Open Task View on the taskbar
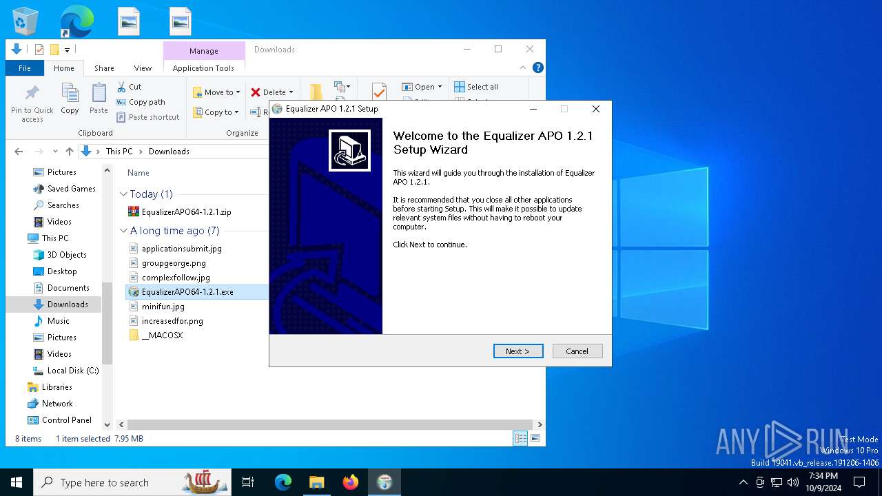Image resolution: width=882 pixels, height=496 pixels. pyautogui.click(x=248, y=482)
